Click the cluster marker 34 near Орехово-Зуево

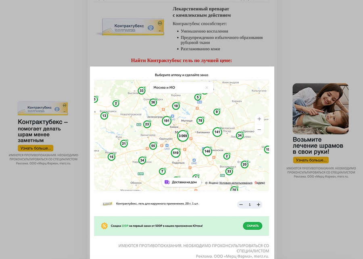point(240,135)
